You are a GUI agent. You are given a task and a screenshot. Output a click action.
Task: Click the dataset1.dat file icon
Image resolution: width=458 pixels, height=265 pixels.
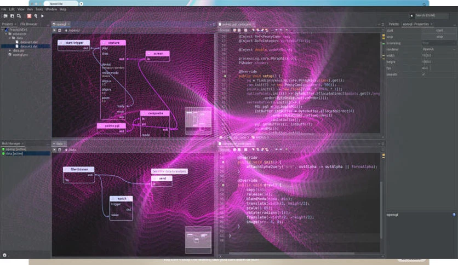pos(17,42)
